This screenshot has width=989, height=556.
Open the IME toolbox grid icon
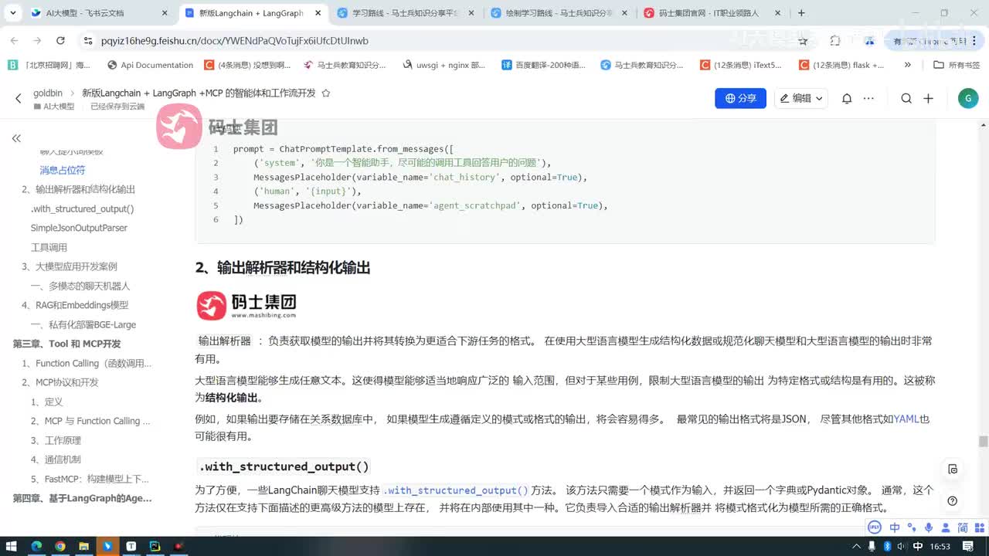[x=978, y=527]
